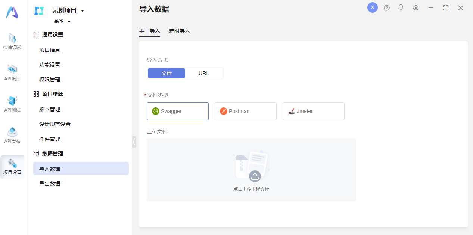Click the user avatar icon
The image size is (473, 235).
(373, 7)
